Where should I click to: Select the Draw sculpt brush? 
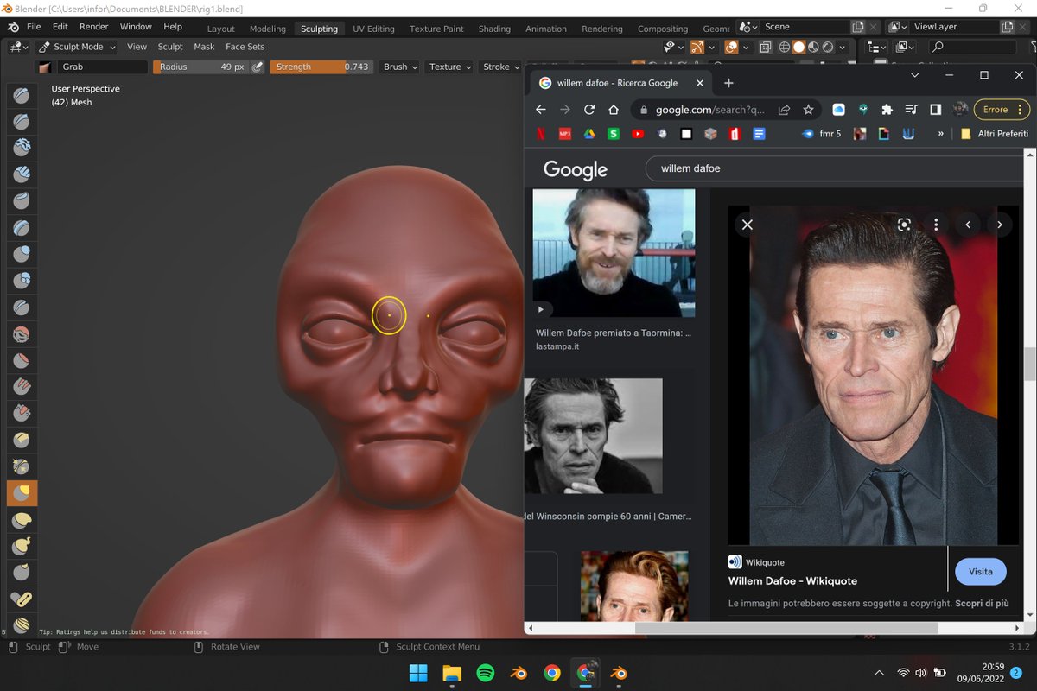22,95
